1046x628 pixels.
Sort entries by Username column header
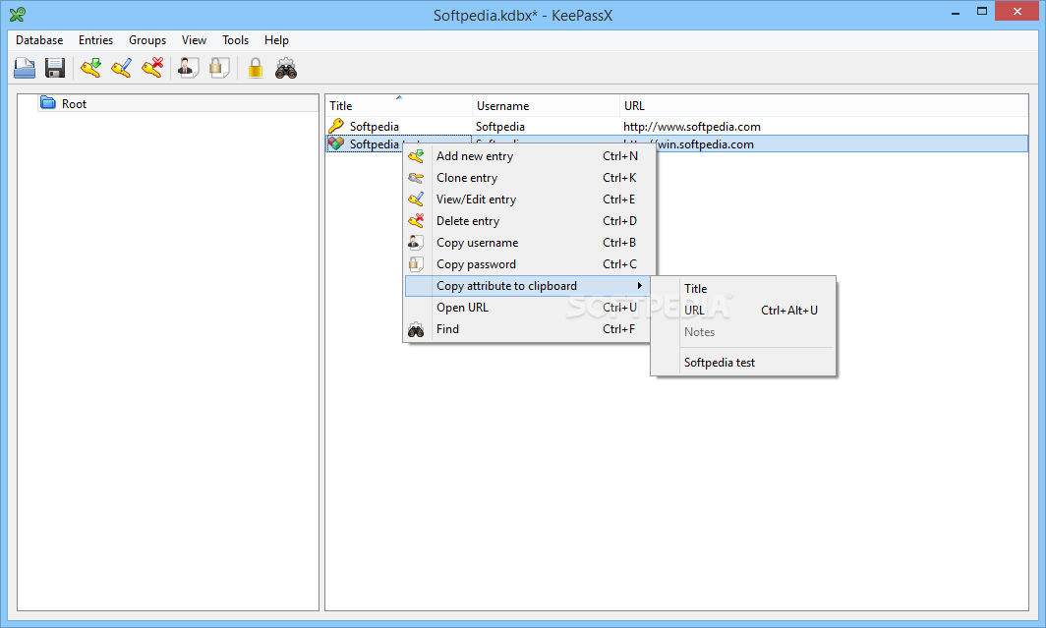tap(546, 105)
